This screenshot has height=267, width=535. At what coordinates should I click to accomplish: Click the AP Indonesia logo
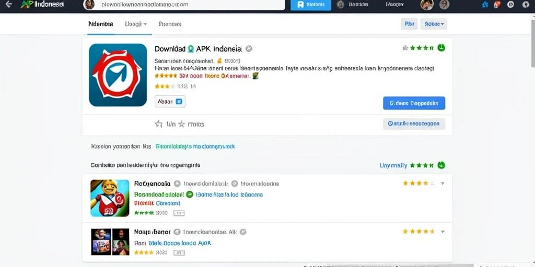pyautogui.click(x=42, y=5)
